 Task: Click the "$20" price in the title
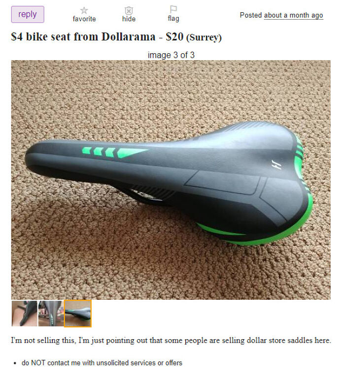point(174,36)
